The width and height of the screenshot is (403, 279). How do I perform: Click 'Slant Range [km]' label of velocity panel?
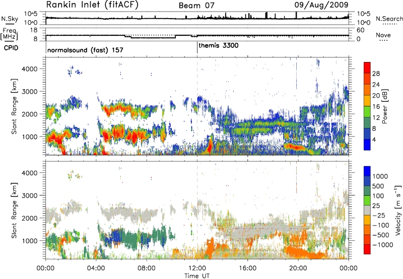tap(14, 211)
